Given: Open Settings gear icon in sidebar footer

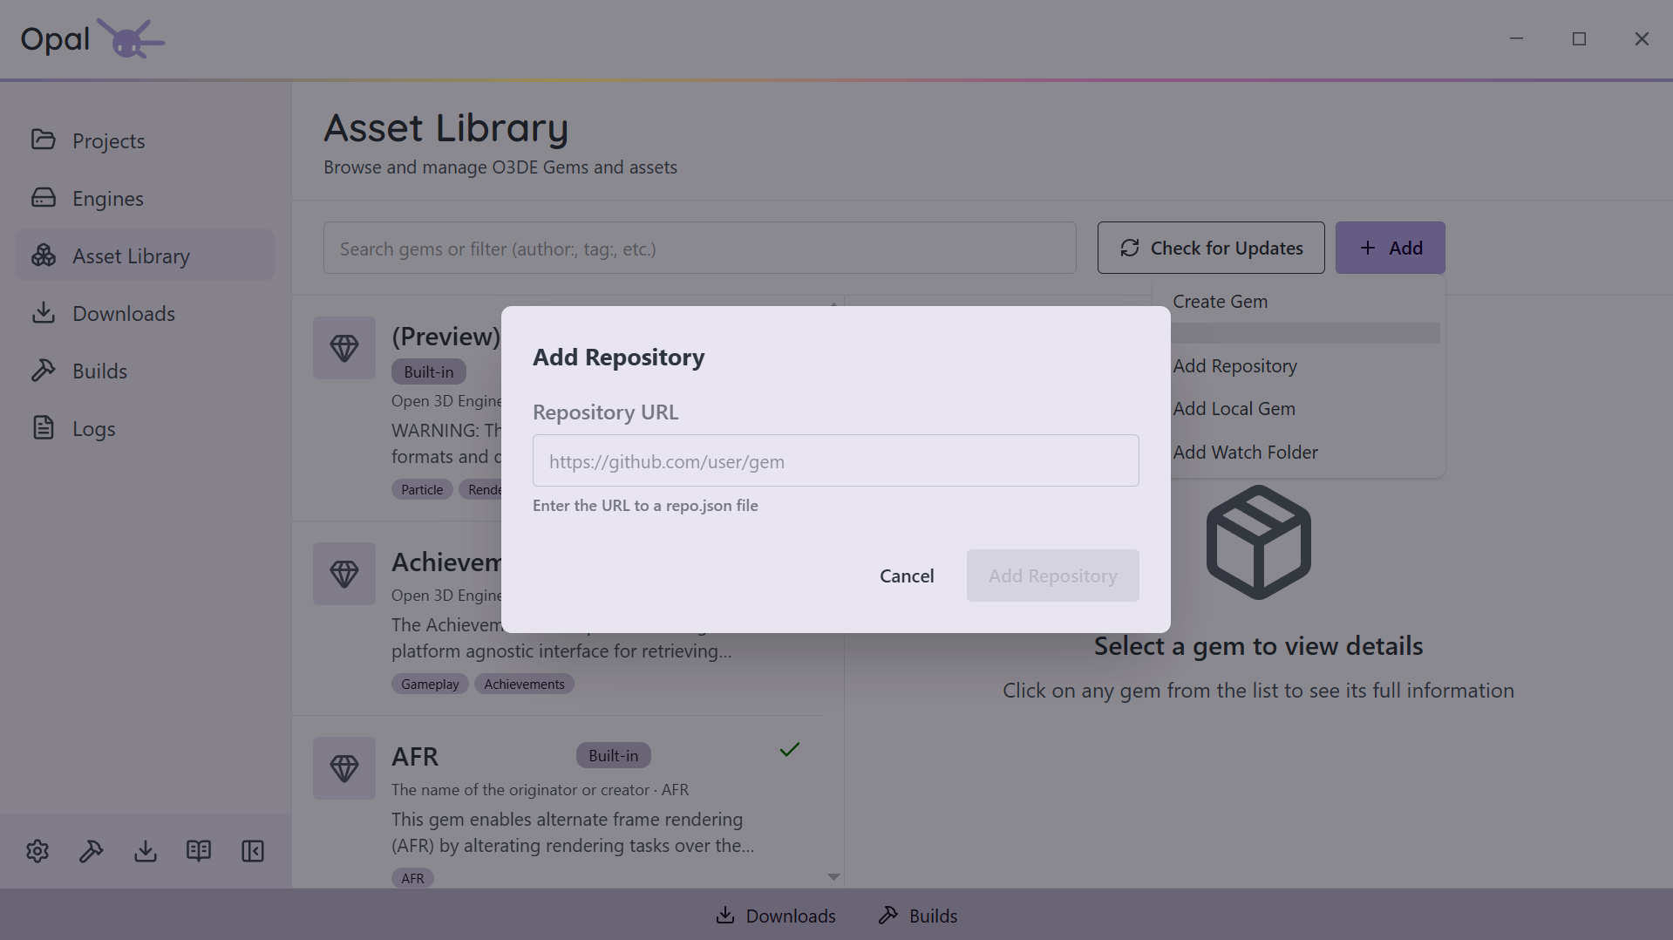Looking at the screenshot, I should [x=37, y=851].
